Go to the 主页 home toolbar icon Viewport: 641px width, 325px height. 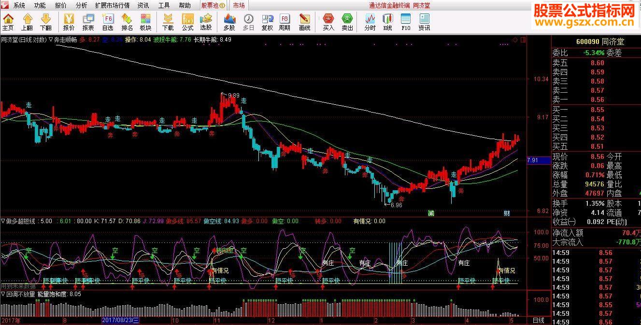point(8,22)
